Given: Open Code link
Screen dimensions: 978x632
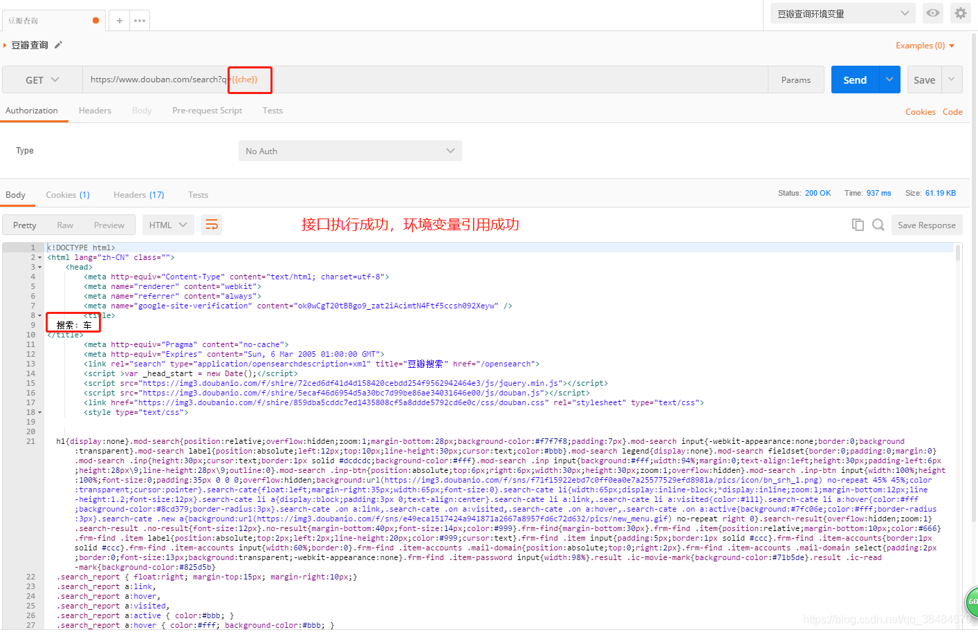Looking at the screenshot, I should click(952, 111).
